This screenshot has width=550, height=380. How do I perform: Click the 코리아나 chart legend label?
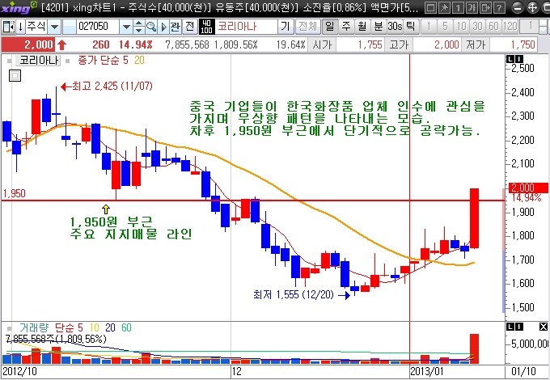[x=39, y=61]
